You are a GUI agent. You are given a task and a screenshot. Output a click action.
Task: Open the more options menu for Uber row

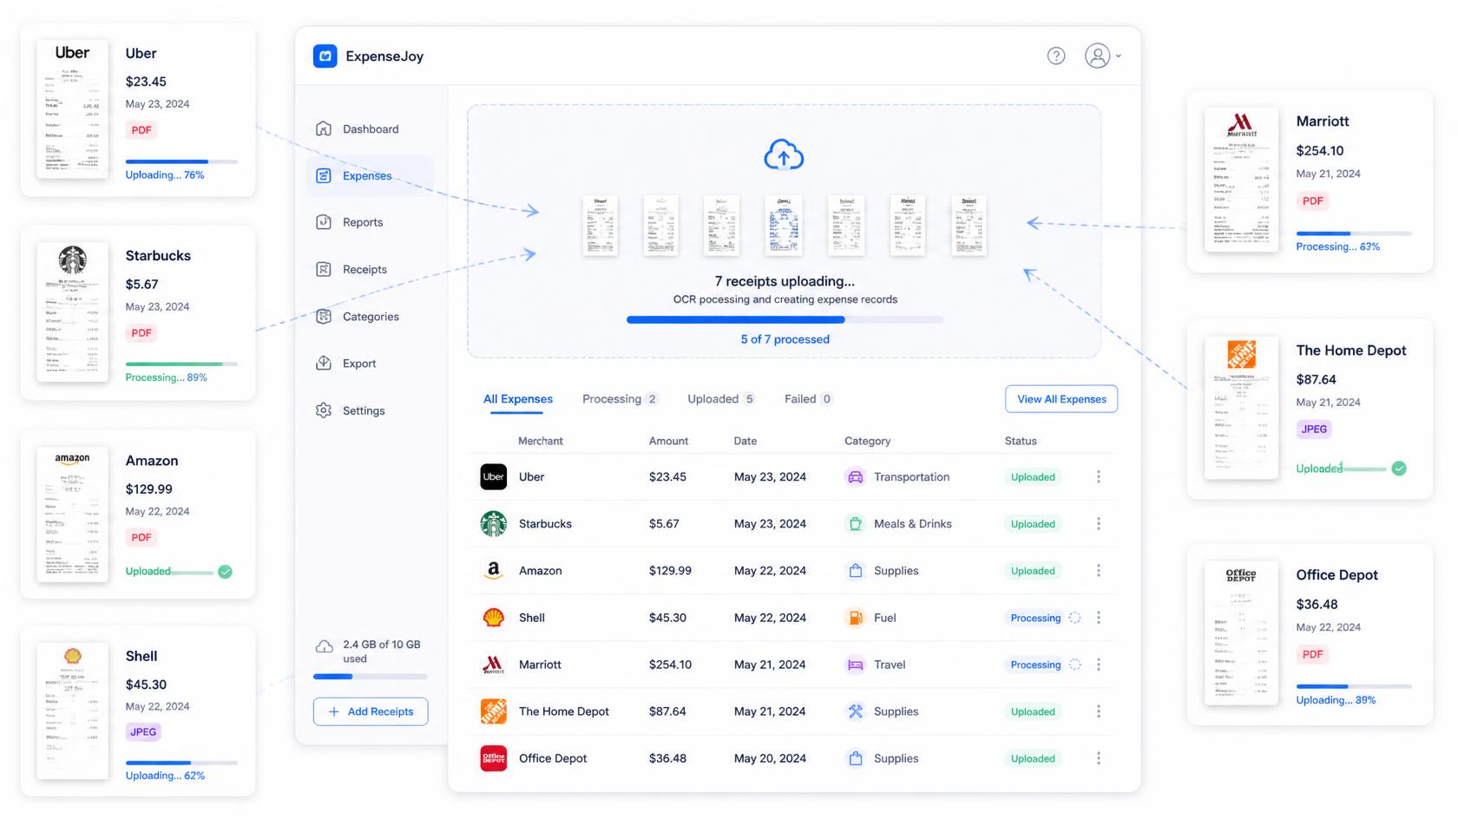pyautogui.click(x=1099, y=477)
